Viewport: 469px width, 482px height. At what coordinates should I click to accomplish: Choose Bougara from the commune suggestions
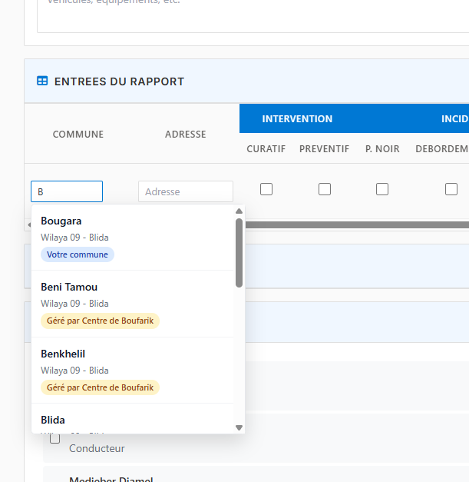61,221
